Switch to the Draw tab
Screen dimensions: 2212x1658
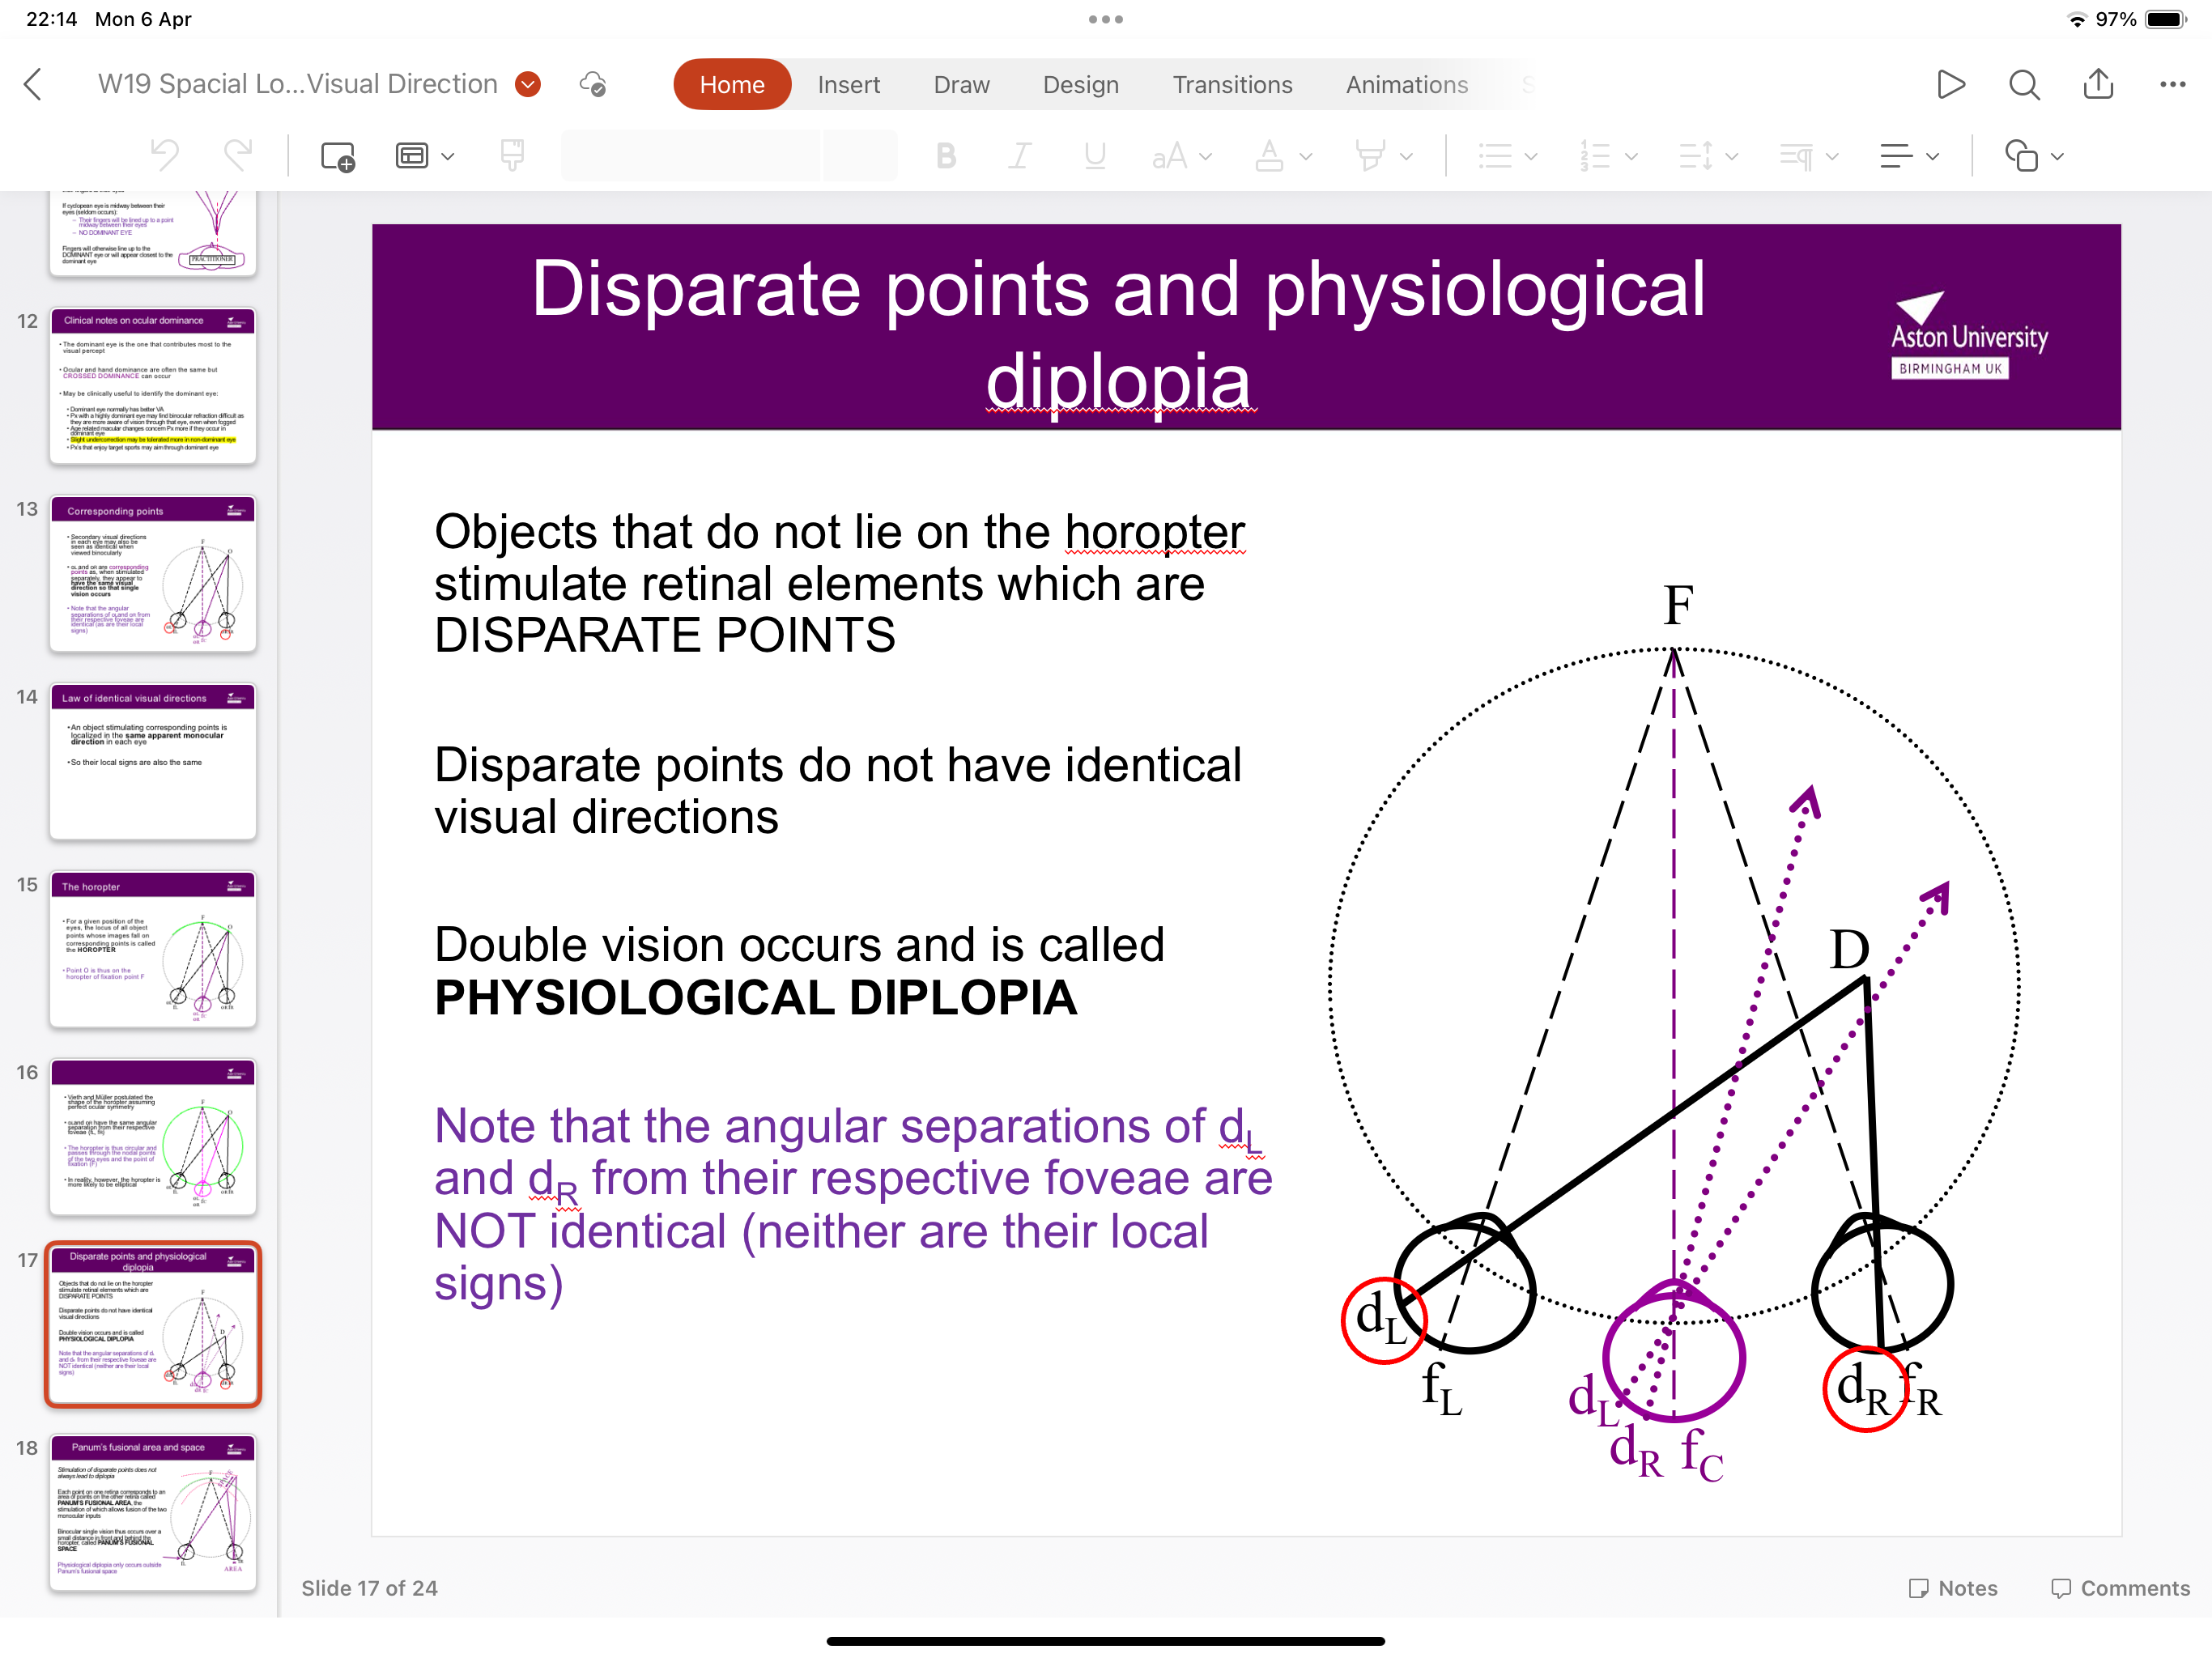pyautogui.click(x=961, y=84)
